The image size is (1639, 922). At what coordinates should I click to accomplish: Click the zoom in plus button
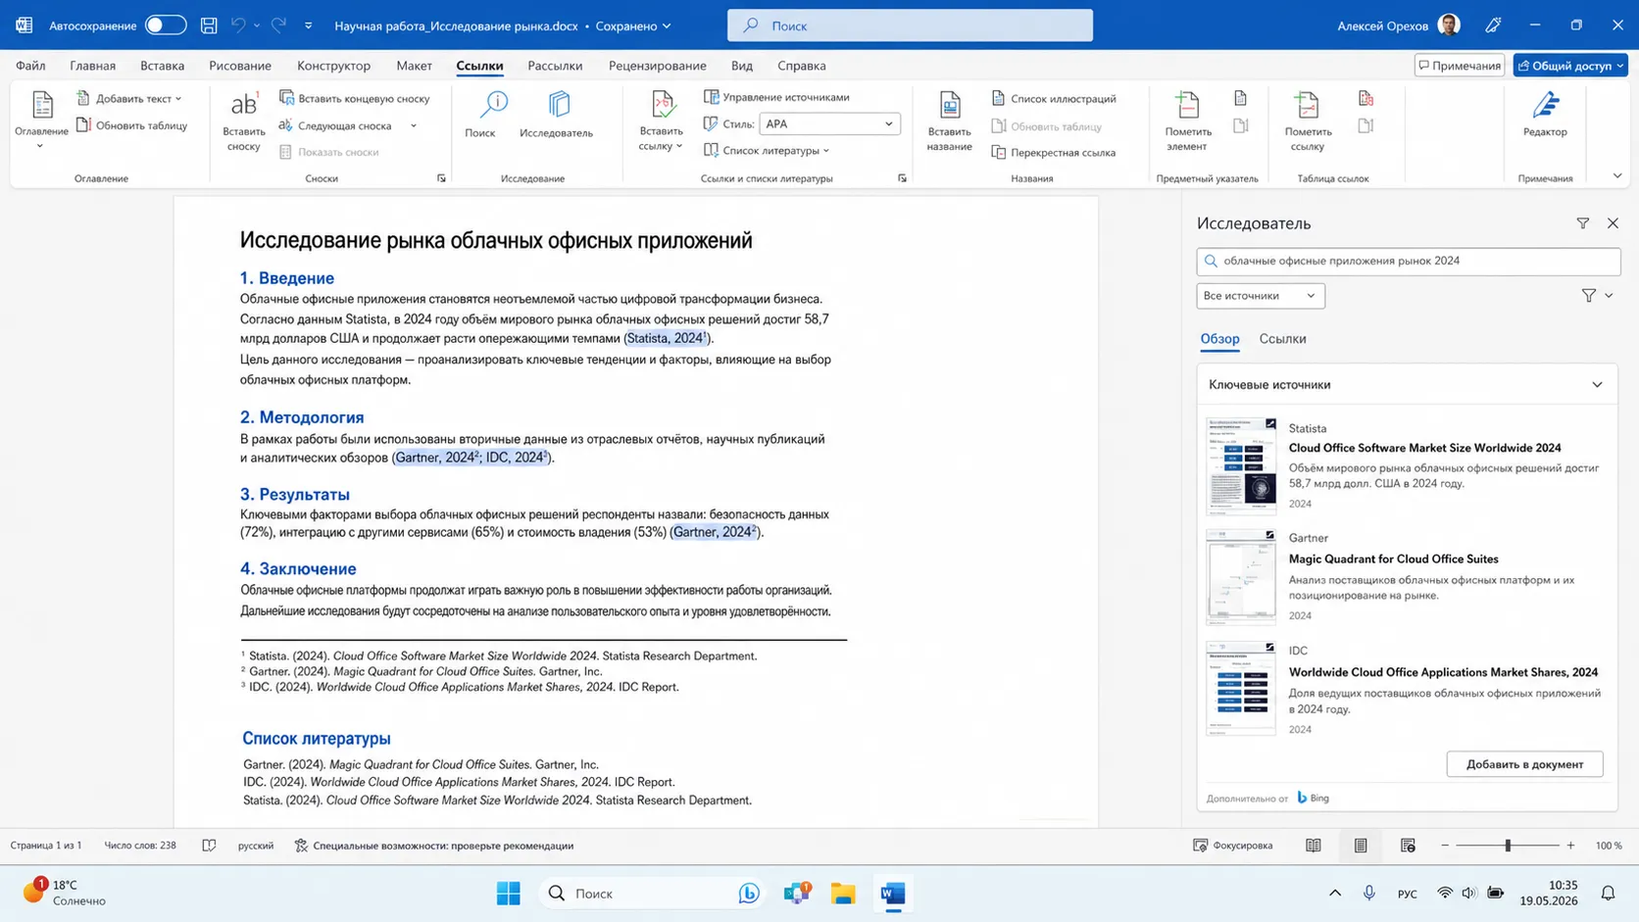coord(1570,846)
